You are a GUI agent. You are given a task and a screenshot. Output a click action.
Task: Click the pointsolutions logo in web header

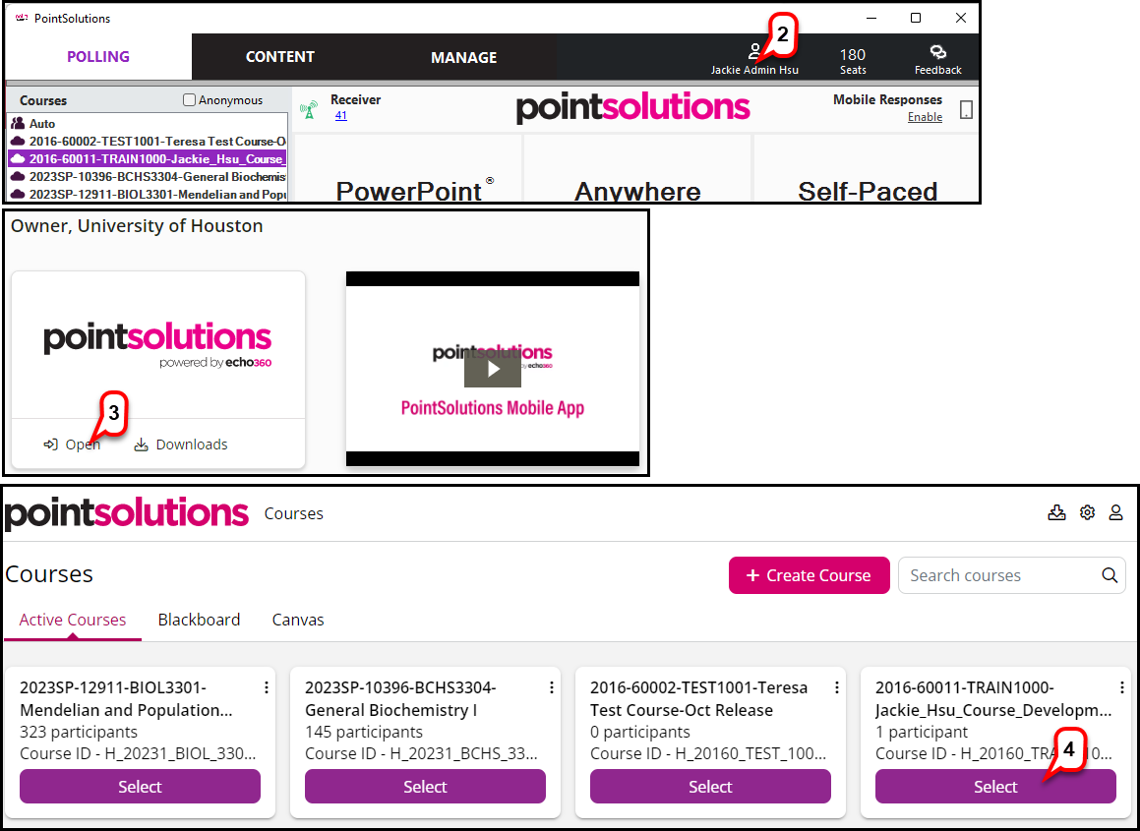pyautogui.click(x=127, y=512)
